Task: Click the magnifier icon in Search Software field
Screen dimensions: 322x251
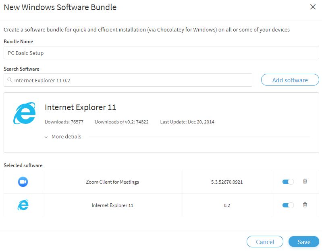Action: (x=10, y=80)
